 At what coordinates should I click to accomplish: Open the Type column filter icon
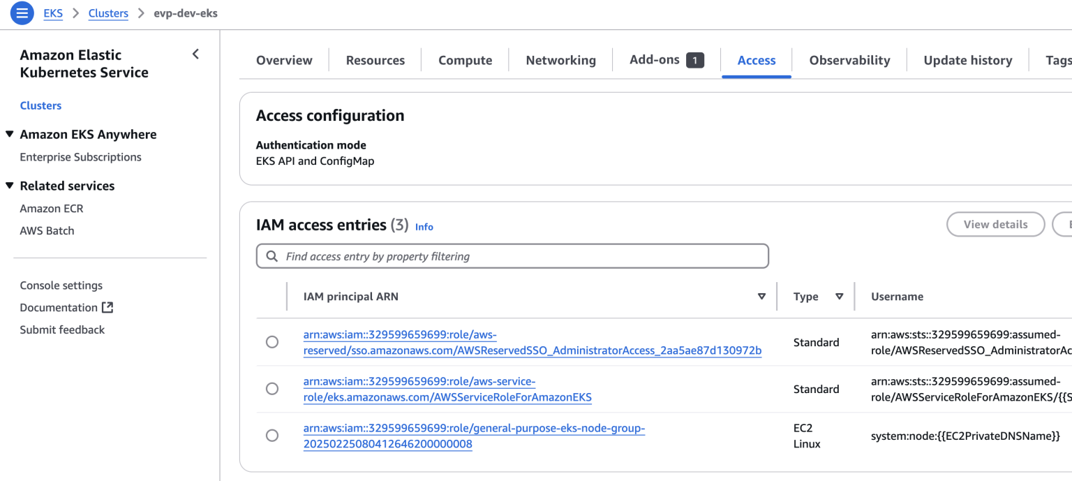click(x=840, y=296)
